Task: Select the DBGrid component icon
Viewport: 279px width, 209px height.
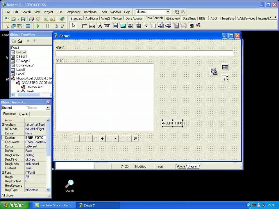Action: click(85, 26)
